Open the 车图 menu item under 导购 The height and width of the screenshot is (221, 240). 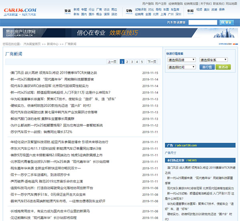tap(166, 10)
